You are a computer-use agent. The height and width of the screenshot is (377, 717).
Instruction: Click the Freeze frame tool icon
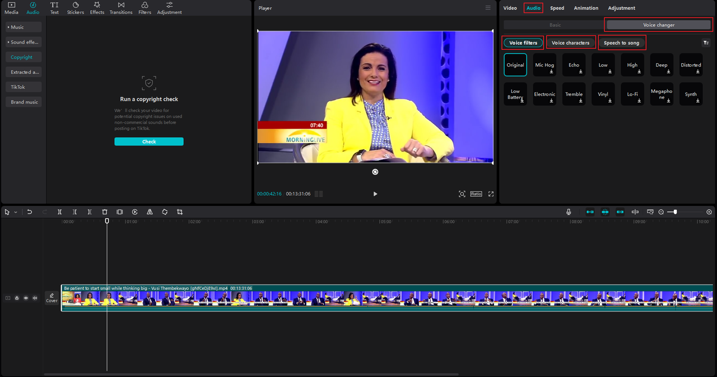click(x=119, y=212)
